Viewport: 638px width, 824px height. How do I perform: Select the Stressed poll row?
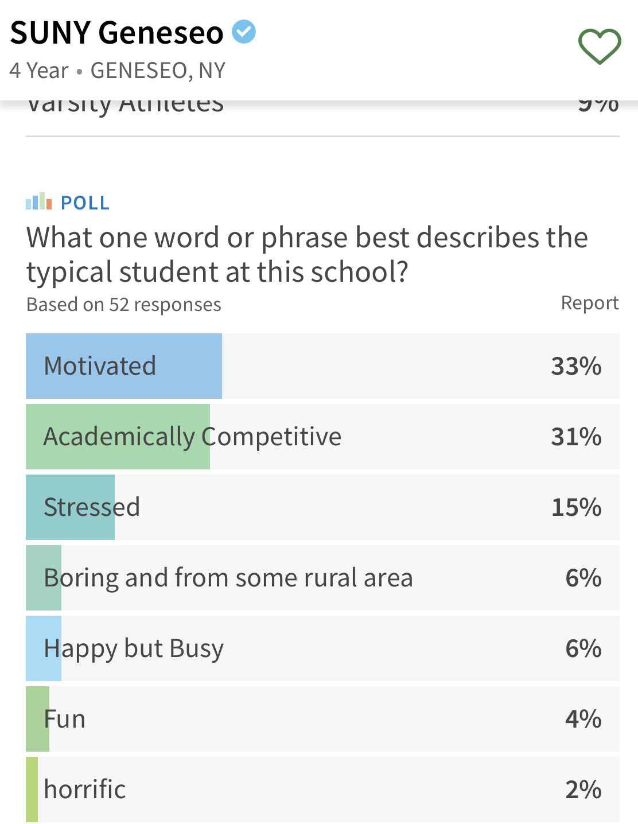(322, 507)
